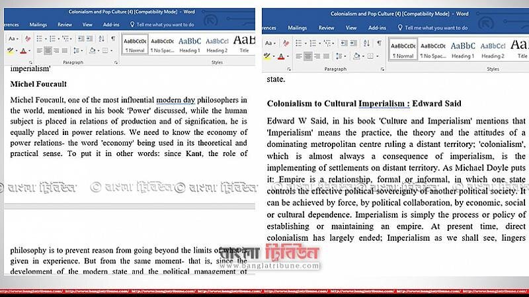Click Numbering list icon in left window
This screenshot has width=529, height=297.
click(x=52, y=38)
